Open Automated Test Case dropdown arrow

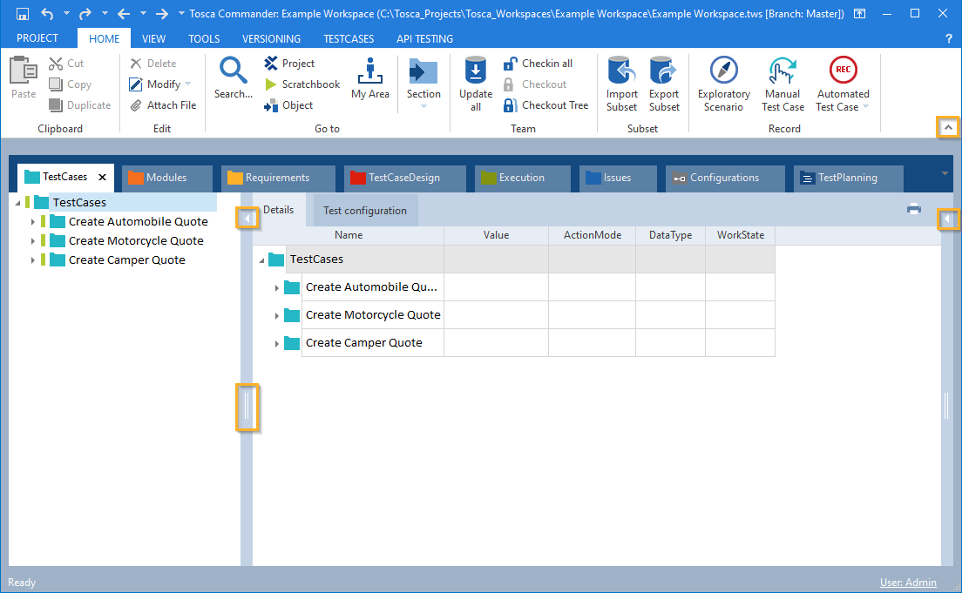point(865,107)
